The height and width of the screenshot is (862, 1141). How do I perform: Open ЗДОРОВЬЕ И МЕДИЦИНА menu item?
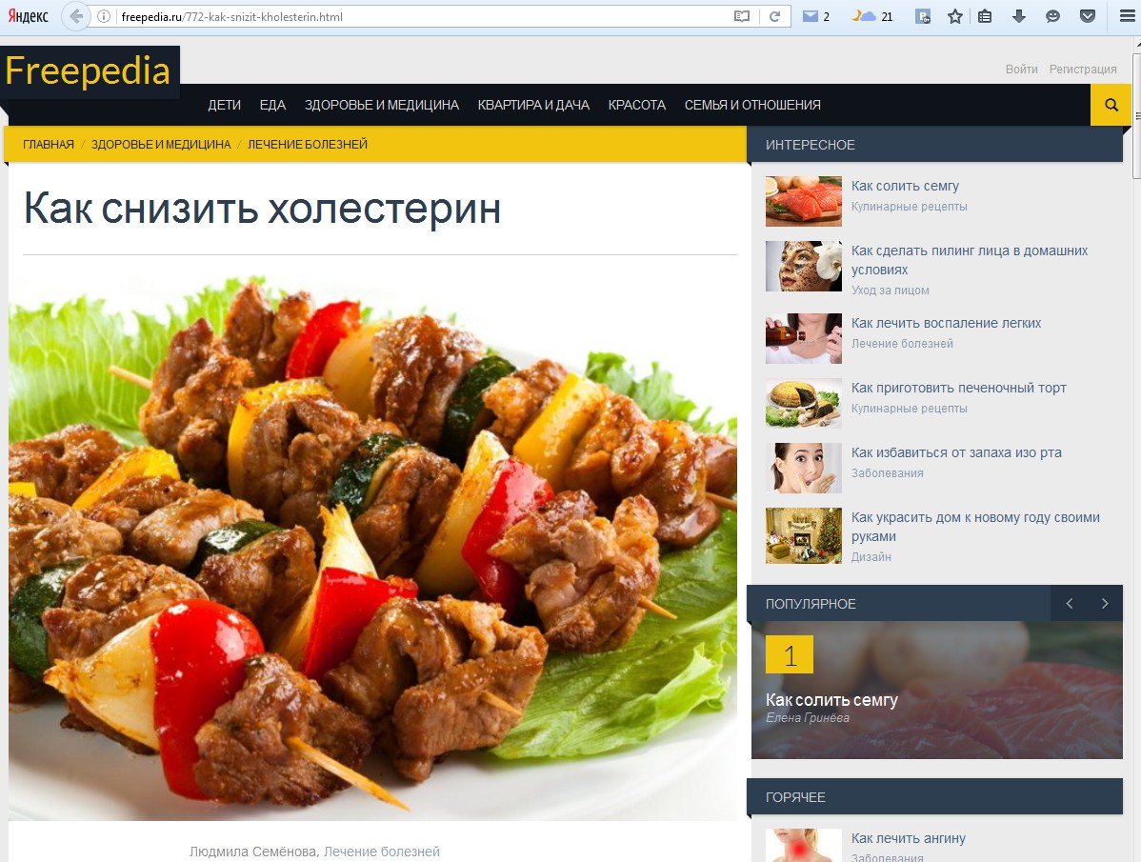click(x=381, y=105)
